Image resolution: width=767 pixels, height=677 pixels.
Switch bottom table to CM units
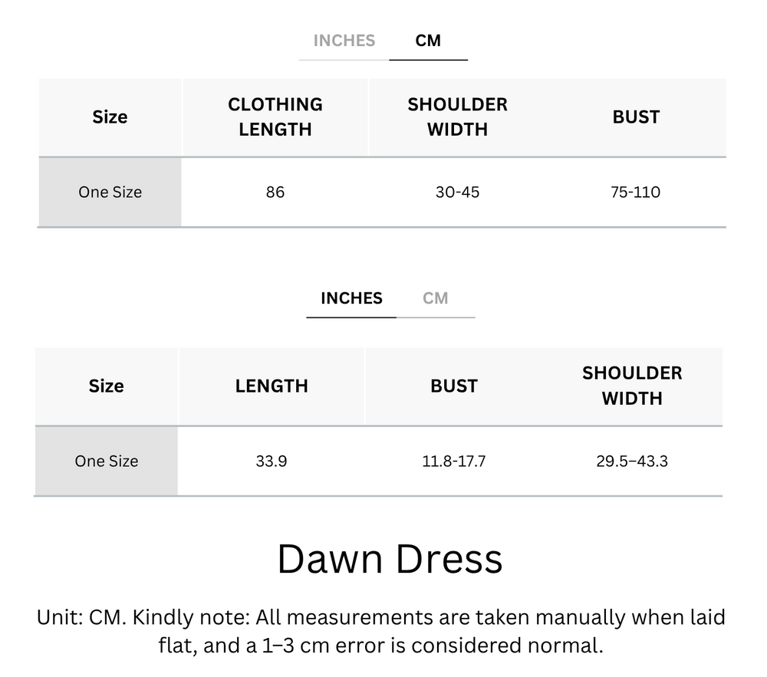437,298
